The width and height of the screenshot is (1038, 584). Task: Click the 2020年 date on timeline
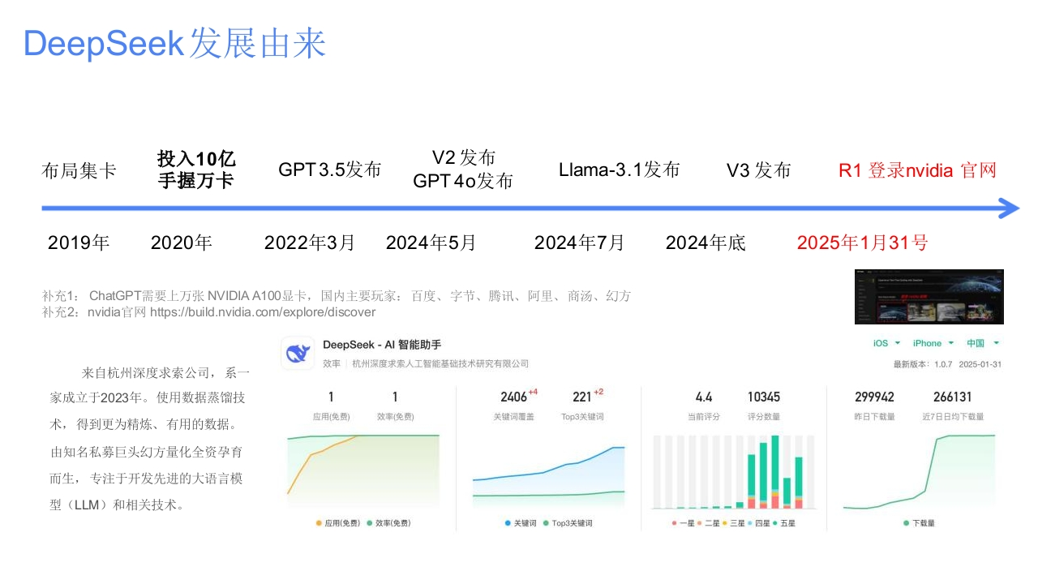click(181, 243)
